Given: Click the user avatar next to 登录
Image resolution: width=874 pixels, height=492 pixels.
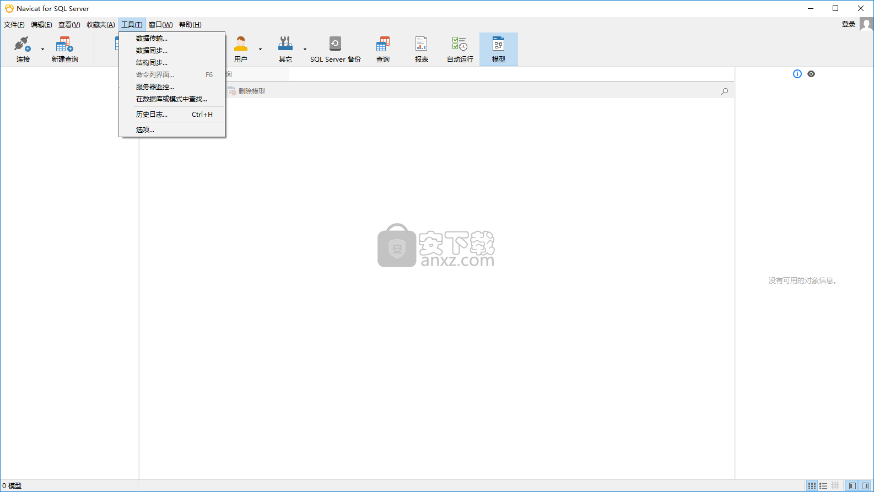Looking at the screenshot, I should click(x=866, y=24).
